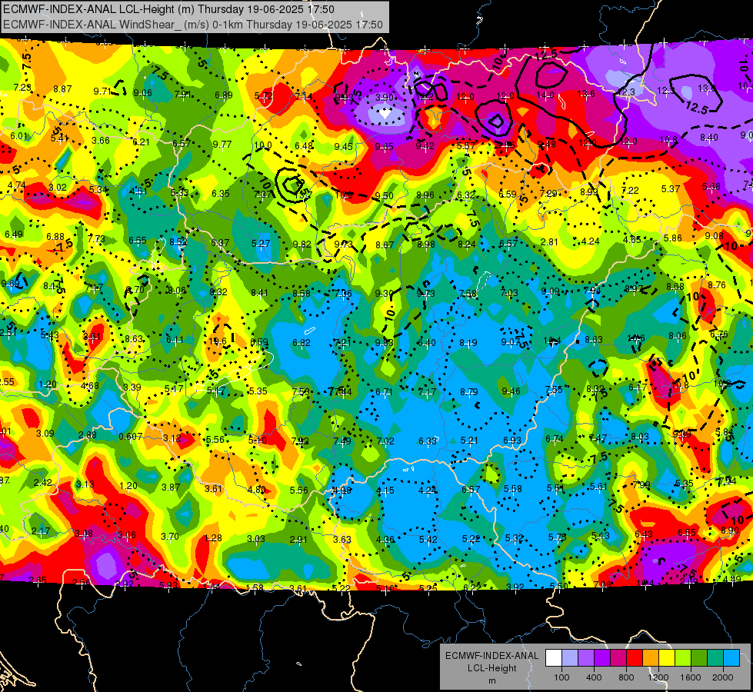Select the white legend swatch
This screenshot has width=753, height=692.
point(553,658)
